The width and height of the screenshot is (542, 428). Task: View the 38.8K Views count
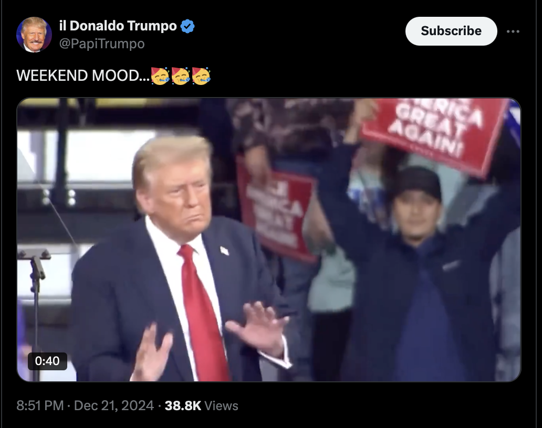pyautogui.click(x=202, y=405)
